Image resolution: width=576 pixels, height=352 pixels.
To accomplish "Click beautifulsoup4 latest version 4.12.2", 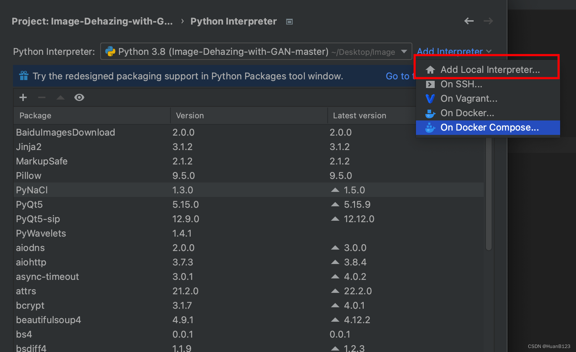I will pos(357,320).
